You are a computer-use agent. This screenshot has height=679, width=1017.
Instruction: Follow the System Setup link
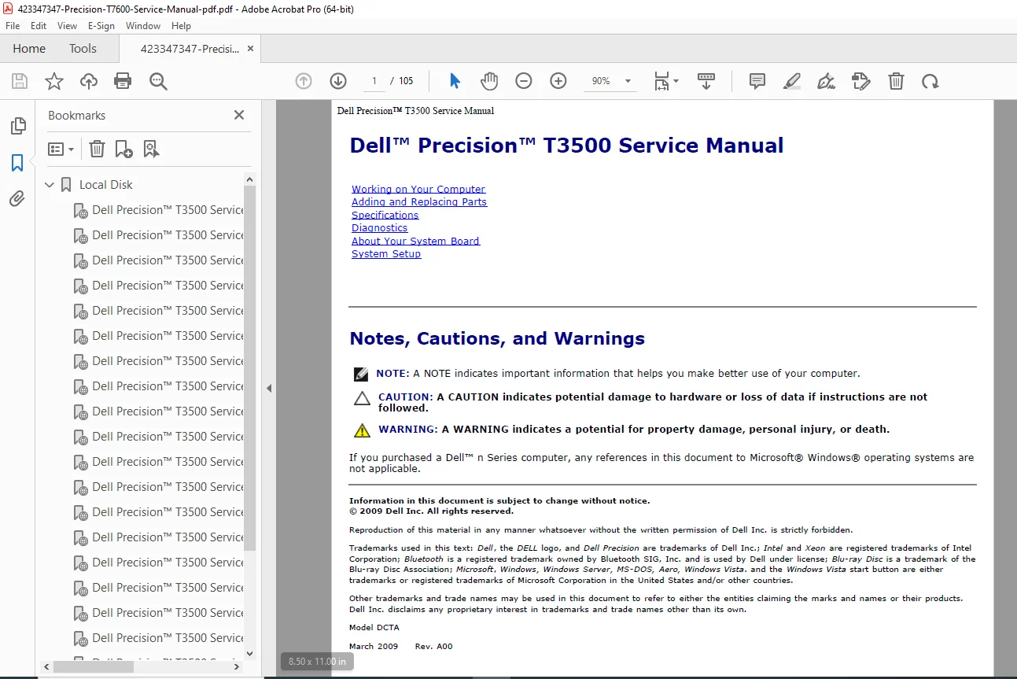pos(386,254)
